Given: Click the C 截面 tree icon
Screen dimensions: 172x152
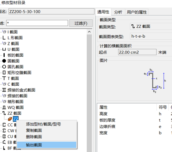Looking at the screenshot, I should point(4,84).
